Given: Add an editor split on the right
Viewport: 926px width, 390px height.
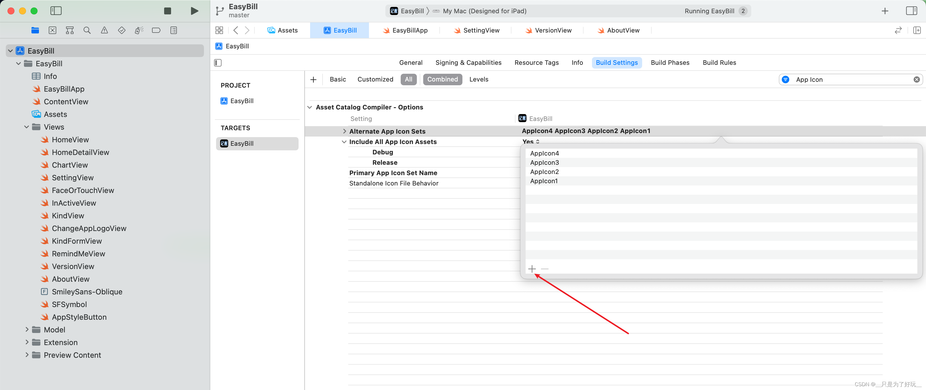Looking at the screenshot, I should coord(917,30).
